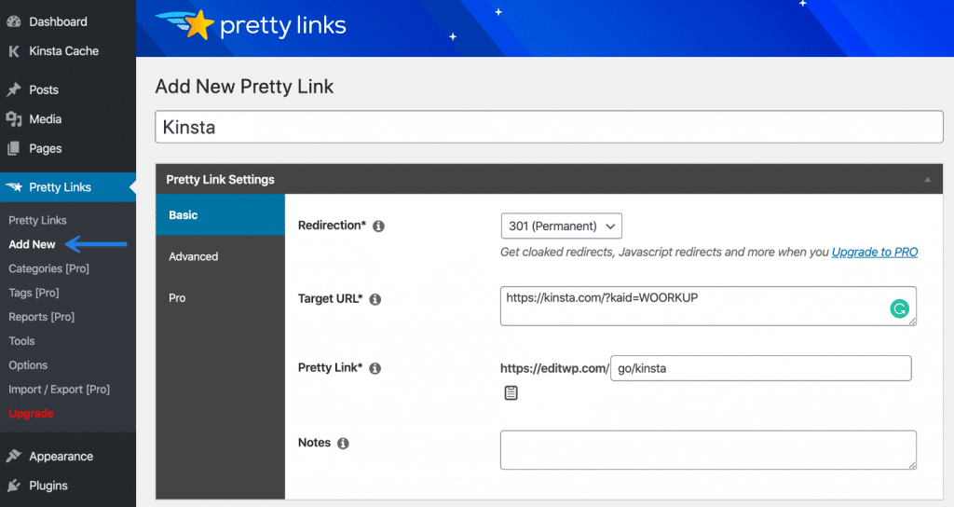Screen dimensions: 954x507
Task: Click the info icon next to Notes
Action: coord(343,443)
